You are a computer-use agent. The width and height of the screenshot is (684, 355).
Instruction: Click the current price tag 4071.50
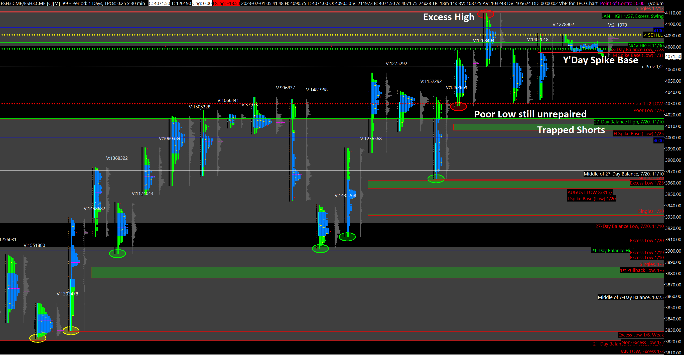(673, 57)
